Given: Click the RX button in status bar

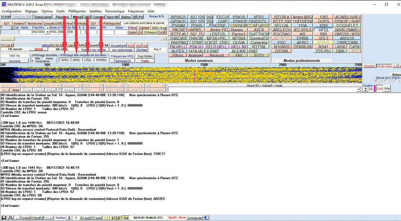Looking at the screenshot, I should pos(127,218).
